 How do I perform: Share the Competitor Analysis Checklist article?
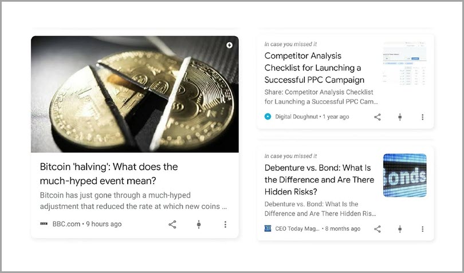(378, 117)
